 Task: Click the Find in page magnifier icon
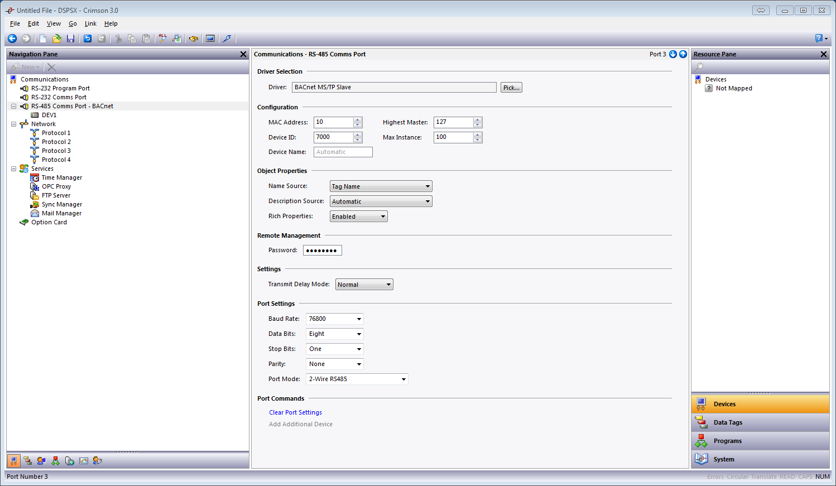pyautogui.click(x=177, y=39)
